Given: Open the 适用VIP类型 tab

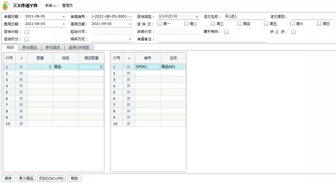Looking at the screenshot, I should click(x=79, y=48).
